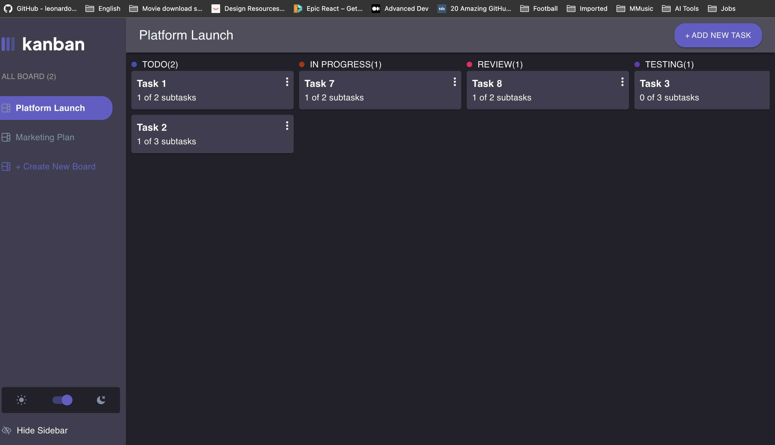Viewport: 775px width, 445px height.
Task: Click the + ADD NEW TASK button
Action: coord(718,35)
